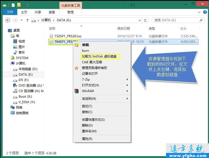Click the 网络 network icon
The width and height of the screenshot is (209, 158).
[x=13, y=107]
